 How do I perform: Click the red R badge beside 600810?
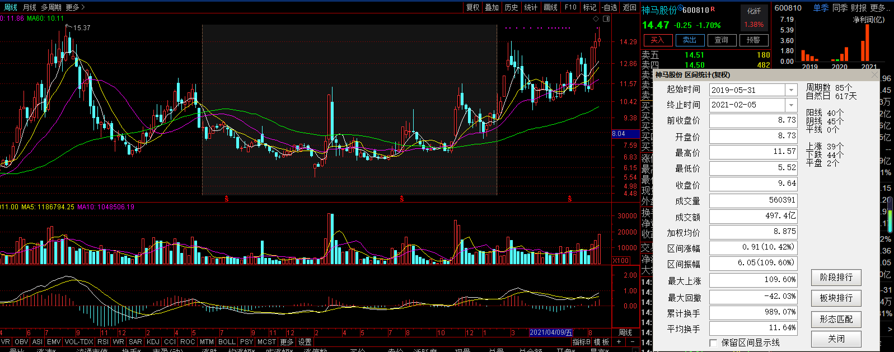tap(713, 10)
